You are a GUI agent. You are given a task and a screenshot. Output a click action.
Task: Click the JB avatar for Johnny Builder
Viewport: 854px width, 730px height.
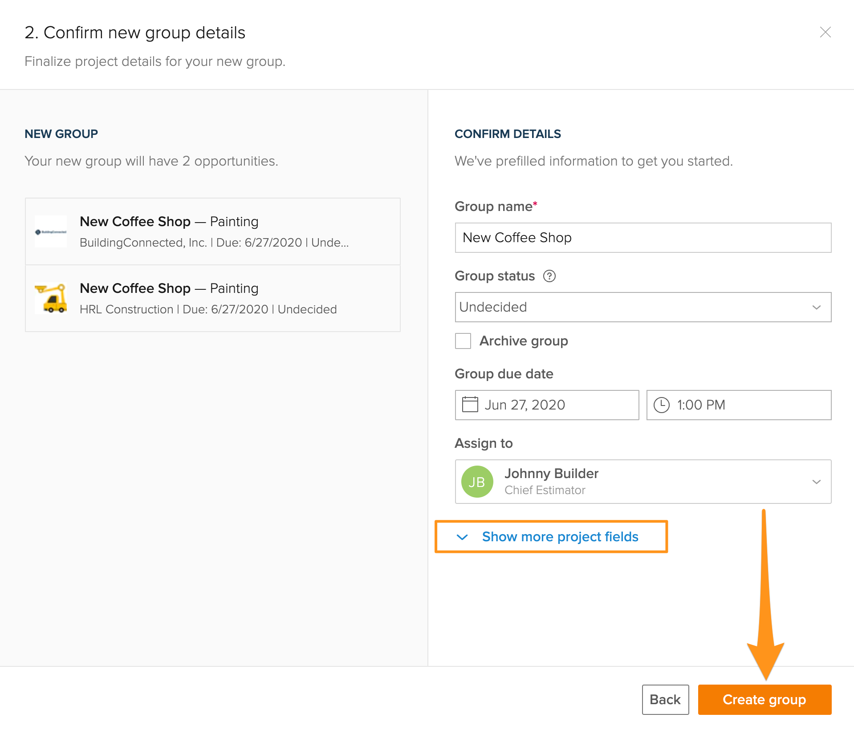477,482
